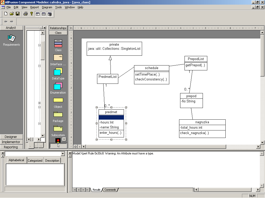Open the Analyst shortcut group
The image size is (265, 198).
pos(11,28)
